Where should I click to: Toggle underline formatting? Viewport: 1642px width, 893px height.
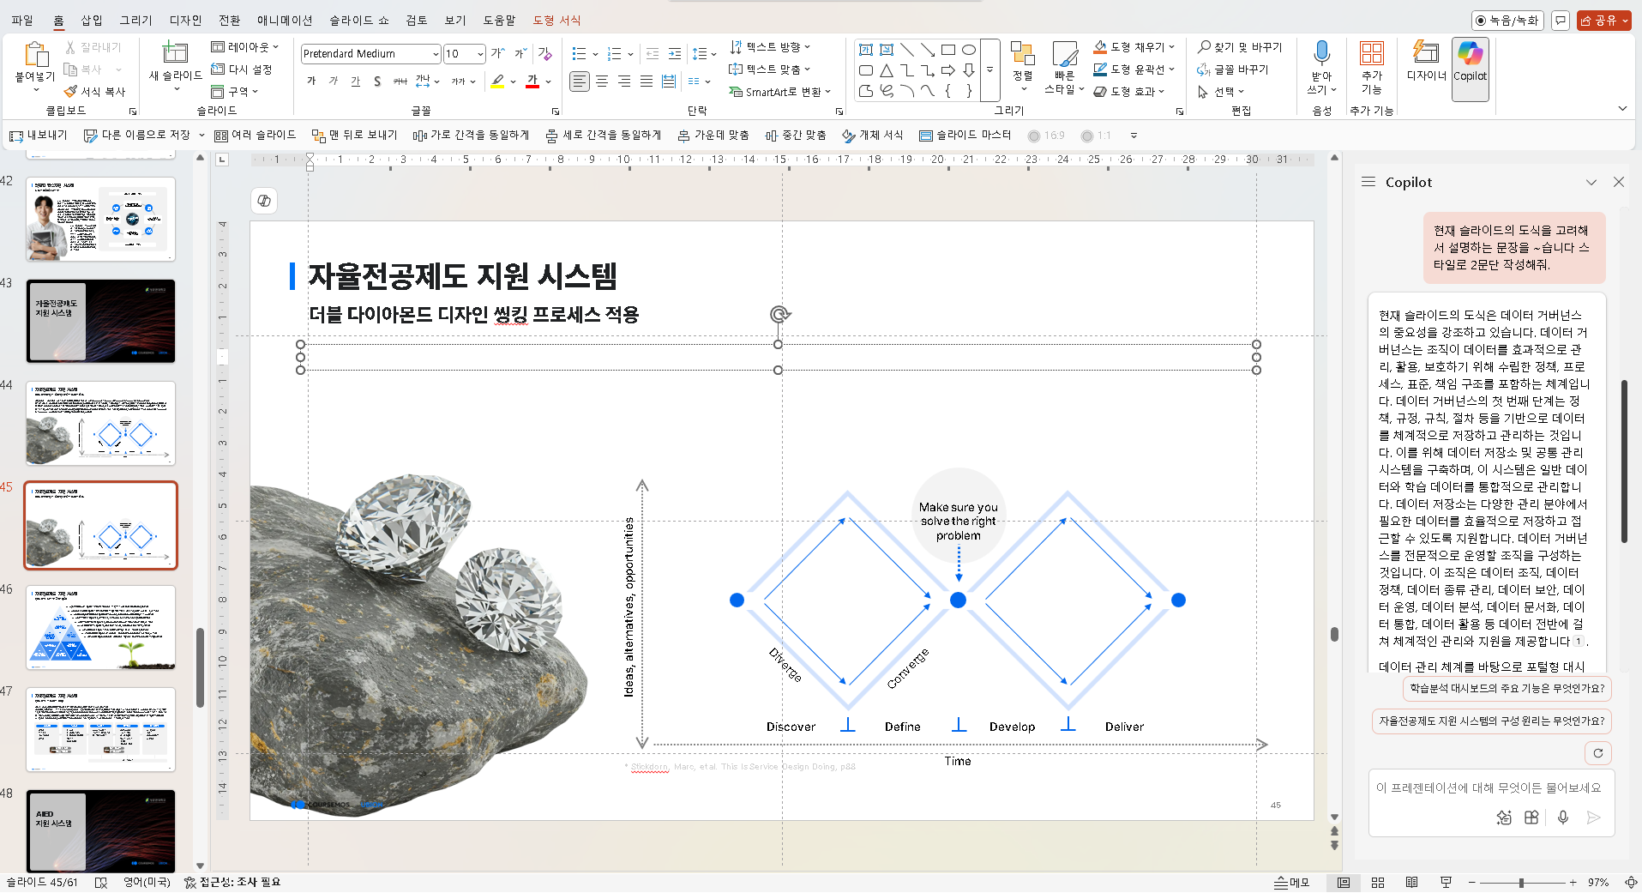point(355,81)
